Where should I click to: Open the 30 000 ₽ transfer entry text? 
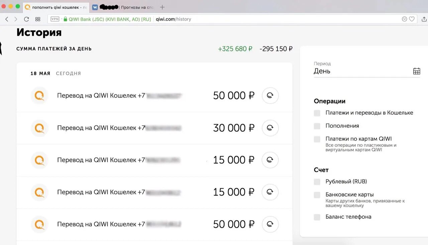[x=119, y=128]
